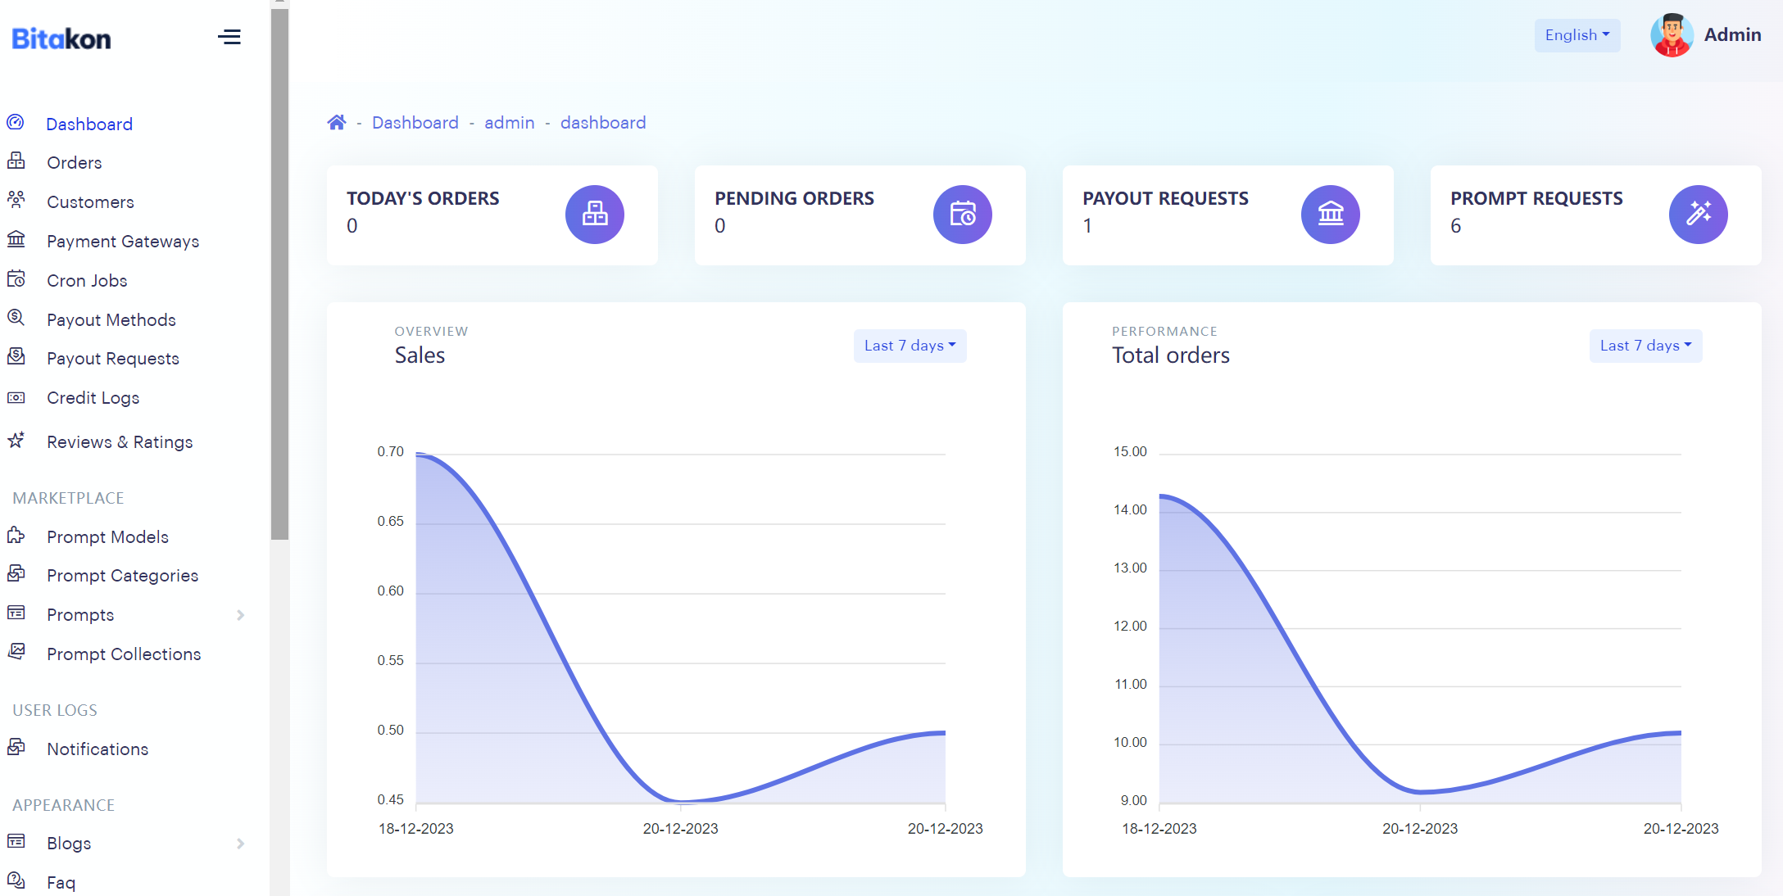Screen dimensions: 1783x896
Task: Go to Customers menu item
Action: click(x=90, y=201)
